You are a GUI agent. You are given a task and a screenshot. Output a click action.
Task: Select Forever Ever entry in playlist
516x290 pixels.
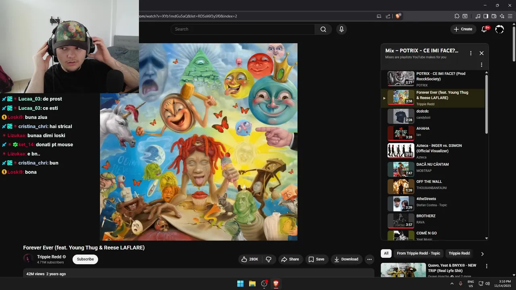[x=433, y=98]
